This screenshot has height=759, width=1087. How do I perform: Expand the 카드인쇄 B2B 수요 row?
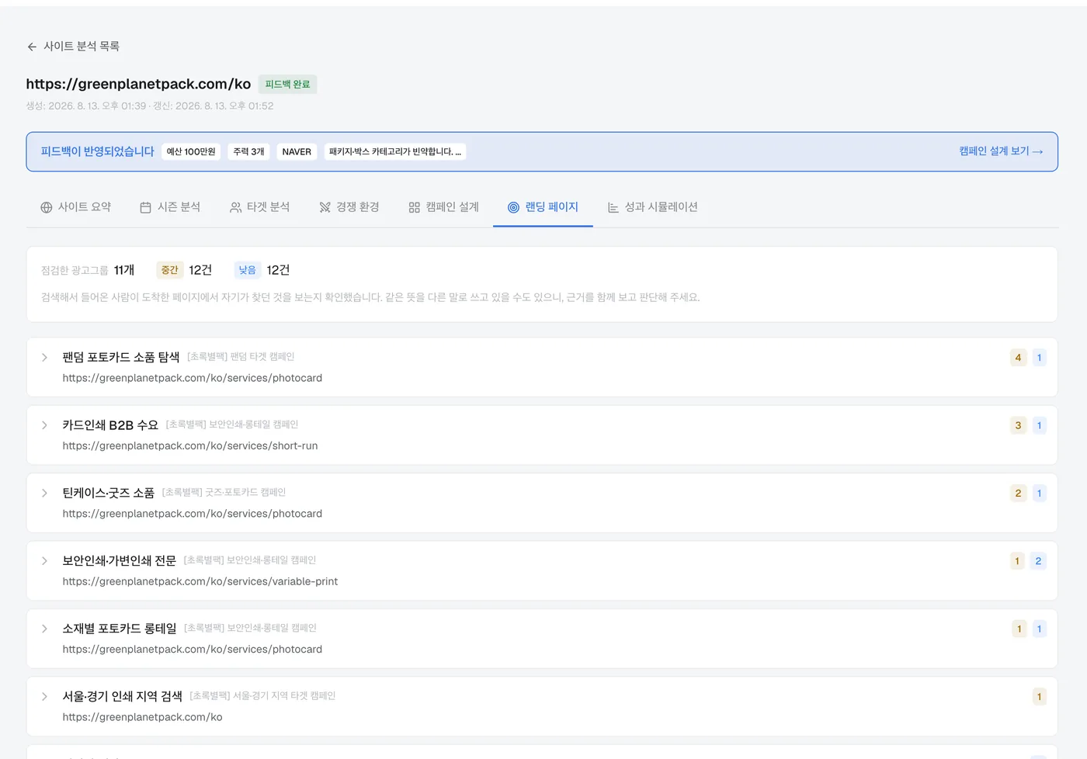pyautogui.click(x=542, y=435)
